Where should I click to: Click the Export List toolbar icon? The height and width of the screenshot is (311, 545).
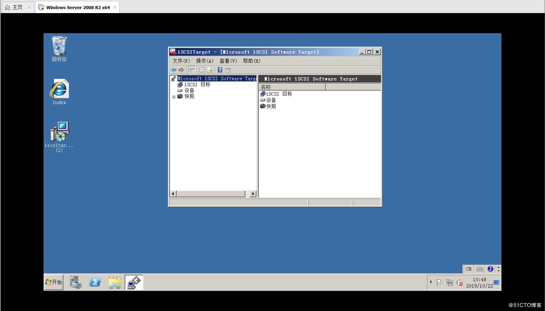click(210, 70)
